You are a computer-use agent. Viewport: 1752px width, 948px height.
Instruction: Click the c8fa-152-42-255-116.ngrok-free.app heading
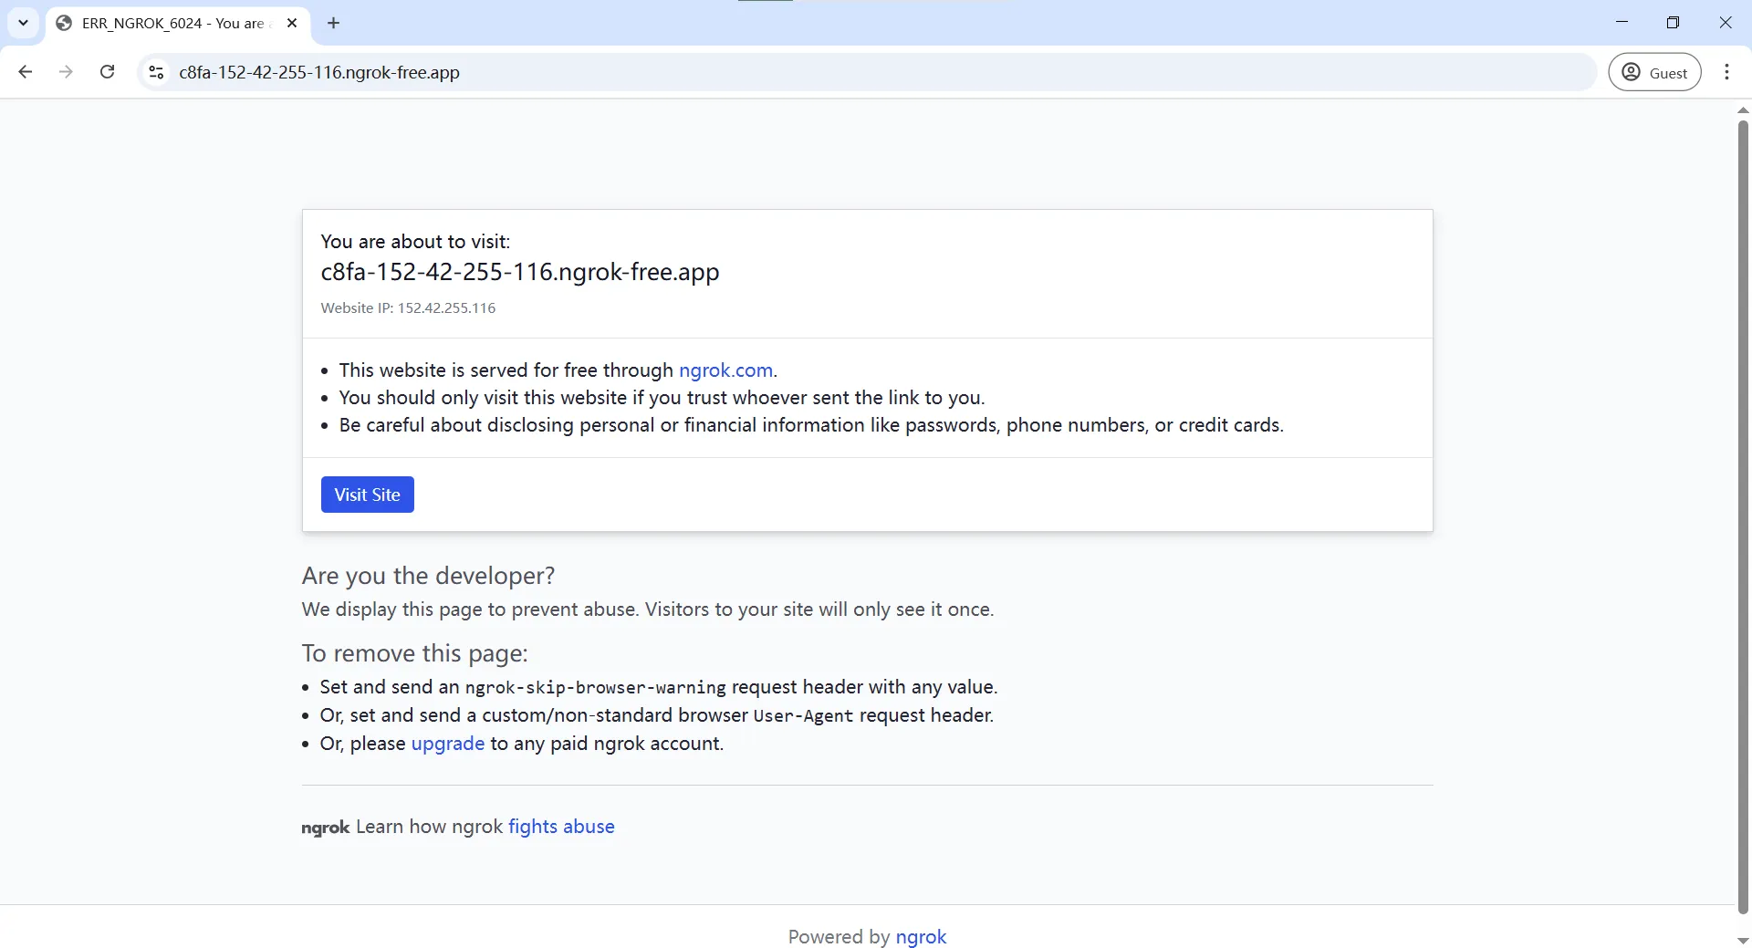point(520,272)
